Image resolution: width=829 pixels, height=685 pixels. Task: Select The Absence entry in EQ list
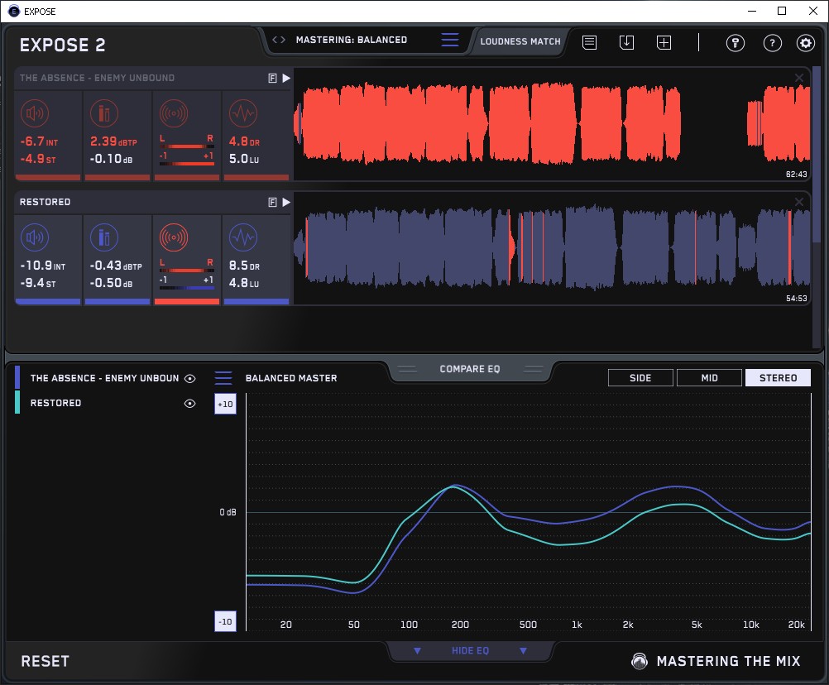(105, 378)
